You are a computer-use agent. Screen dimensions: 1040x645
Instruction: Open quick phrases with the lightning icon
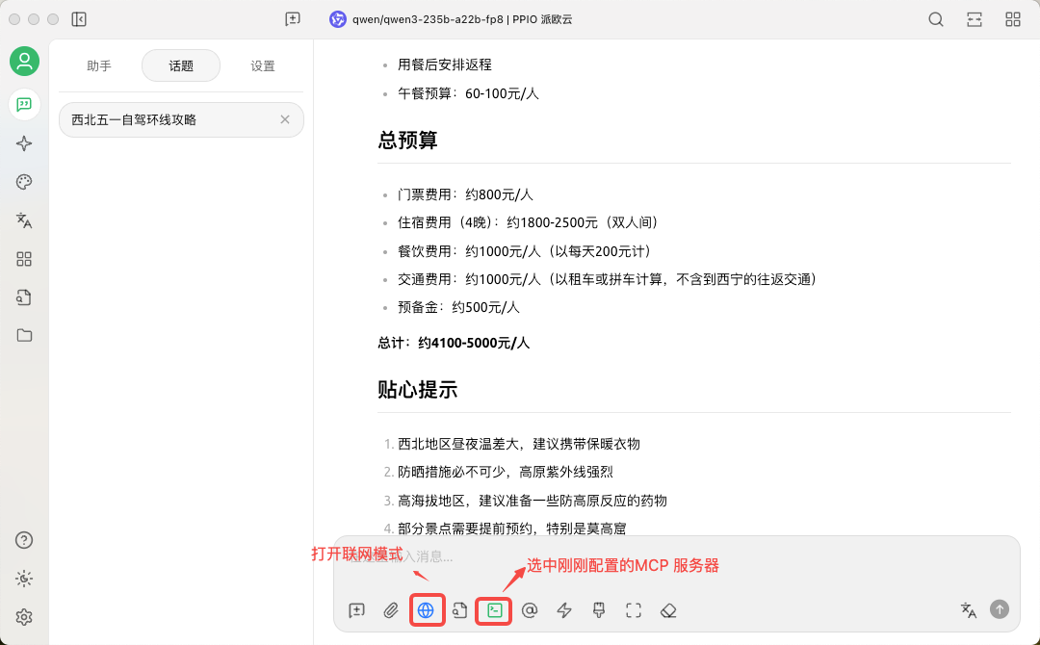click(x=563, y=609)
